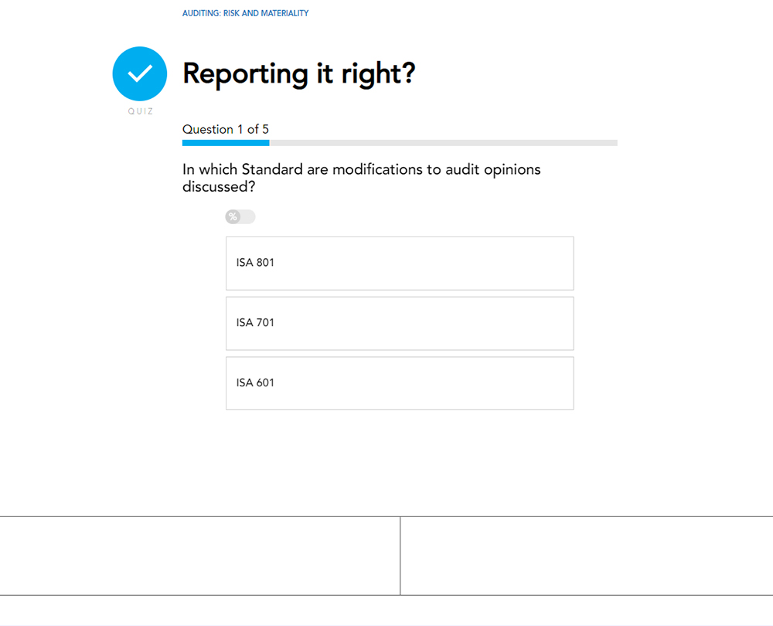Click the "Reporting it right?" heading
This screenshot has width=773, height=626.
coord(298,73)
